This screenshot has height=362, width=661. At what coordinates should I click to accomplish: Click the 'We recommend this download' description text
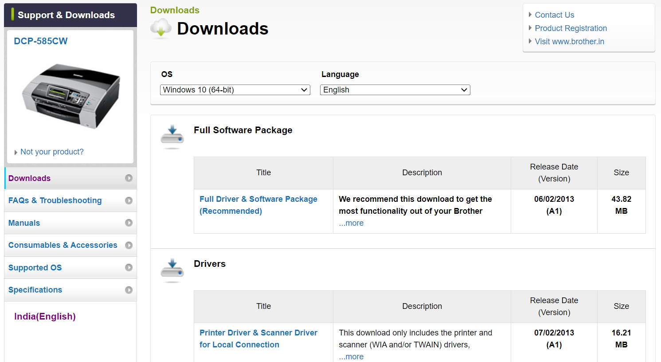(x=415, y=205)
